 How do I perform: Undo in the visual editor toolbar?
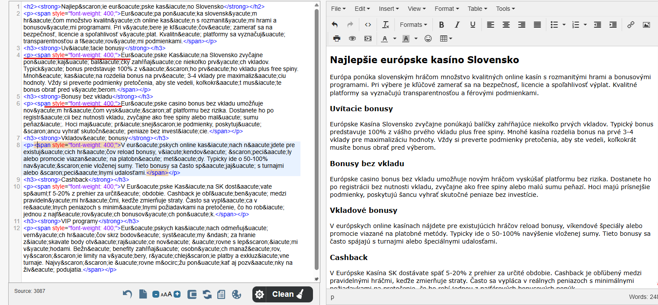(335, 25)
